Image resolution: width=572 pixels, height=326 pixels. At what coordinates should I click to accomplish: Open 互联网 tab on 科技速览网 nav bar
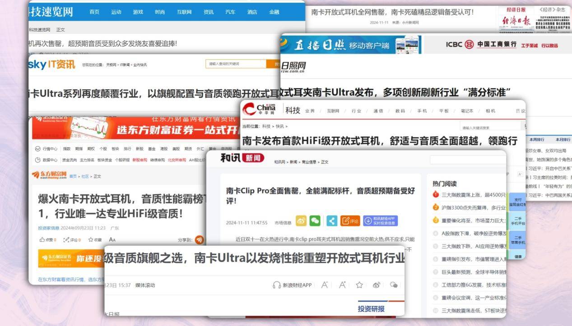[x=184, y=12]
